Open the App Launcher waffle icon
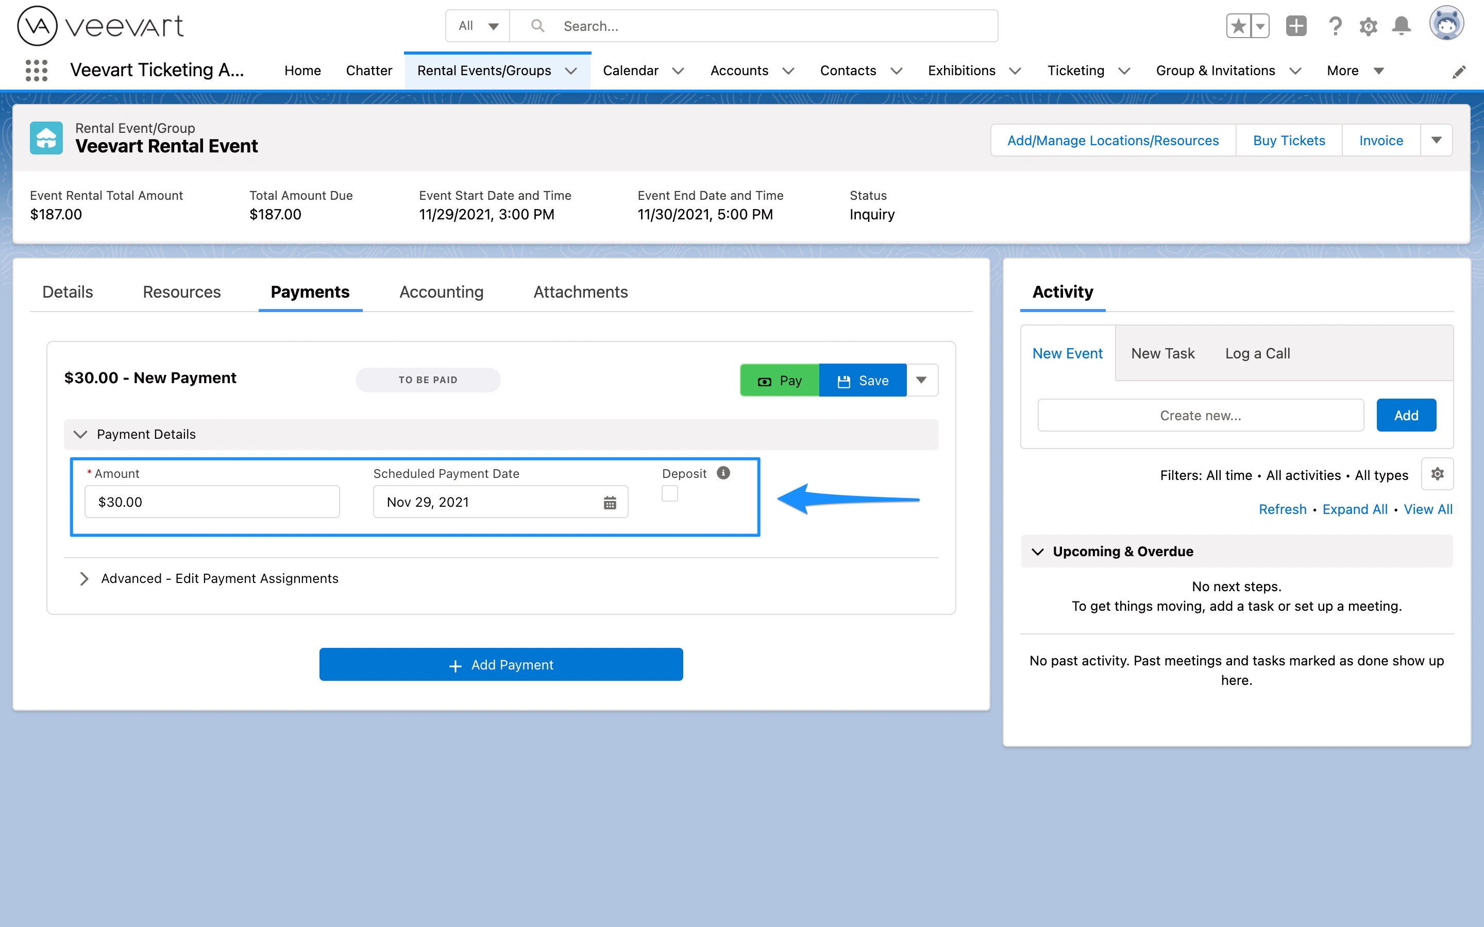1484x927 pixels. 36,70
